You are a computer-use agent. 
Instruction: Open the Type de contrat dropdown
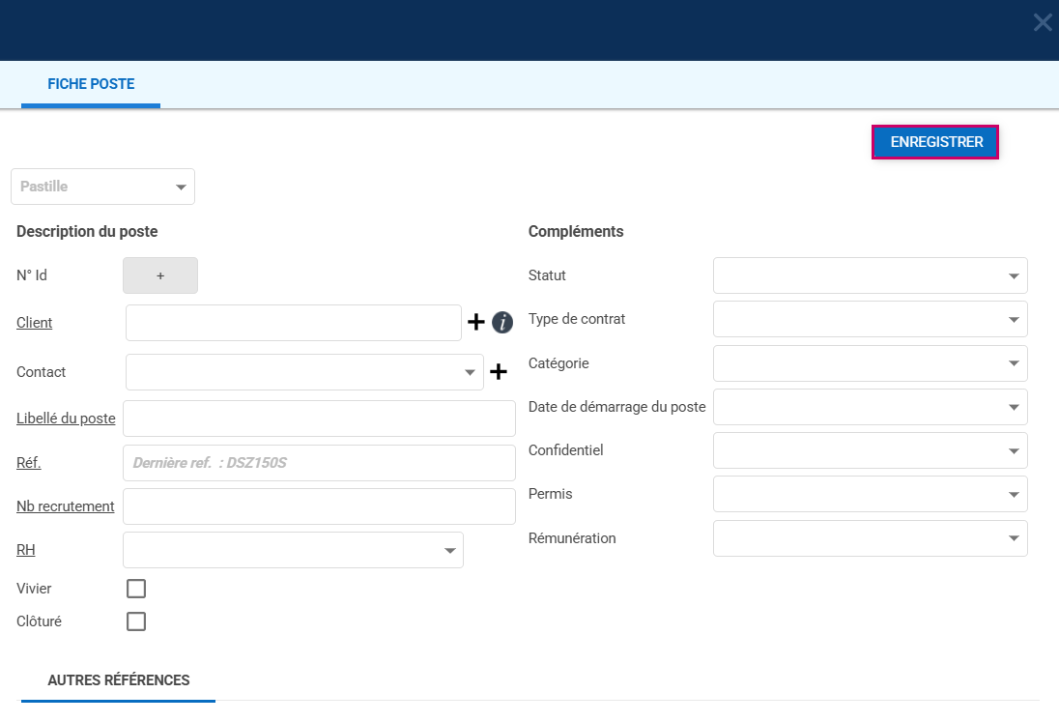pyautogui.click(x=870, y=319)
